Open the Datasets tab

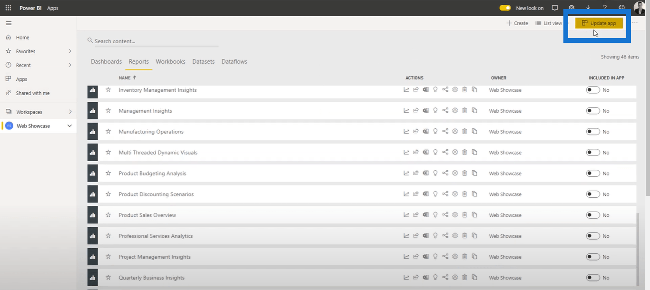click(x=204, y=62)
